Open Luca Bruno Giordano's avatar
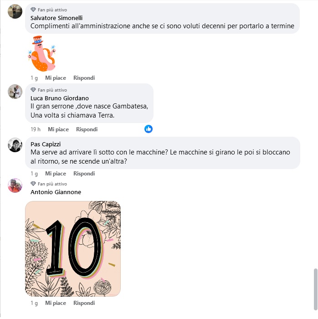Viewport: 318px width, 319px height. (x=15, y=92)
